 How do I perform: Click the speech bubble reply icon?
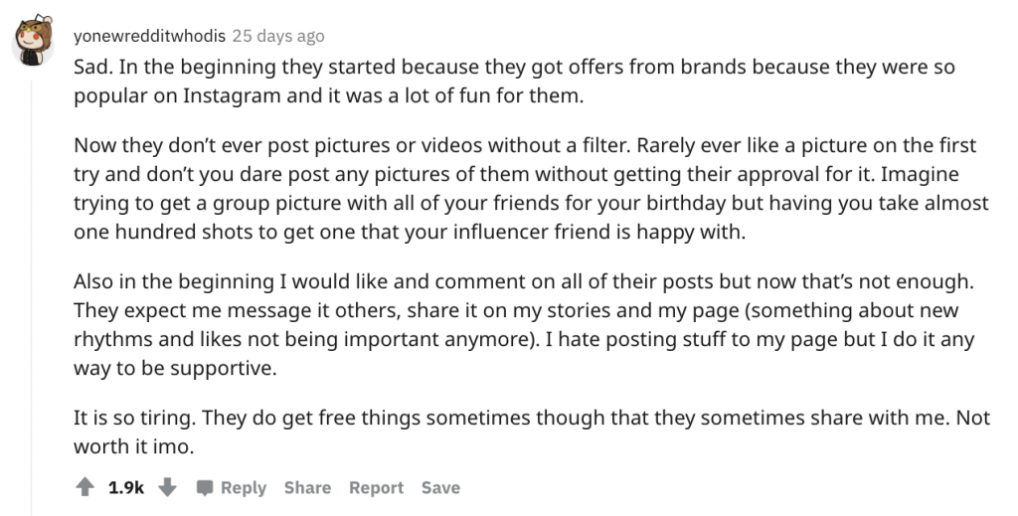pyautogui.click(x=205, y=488)
